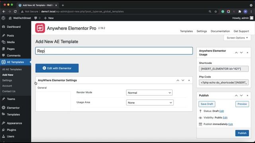The width and height of the screenshot is (255, 143).
Task: Expand the Screen Options panel
Action: click(x=237, y=38)
